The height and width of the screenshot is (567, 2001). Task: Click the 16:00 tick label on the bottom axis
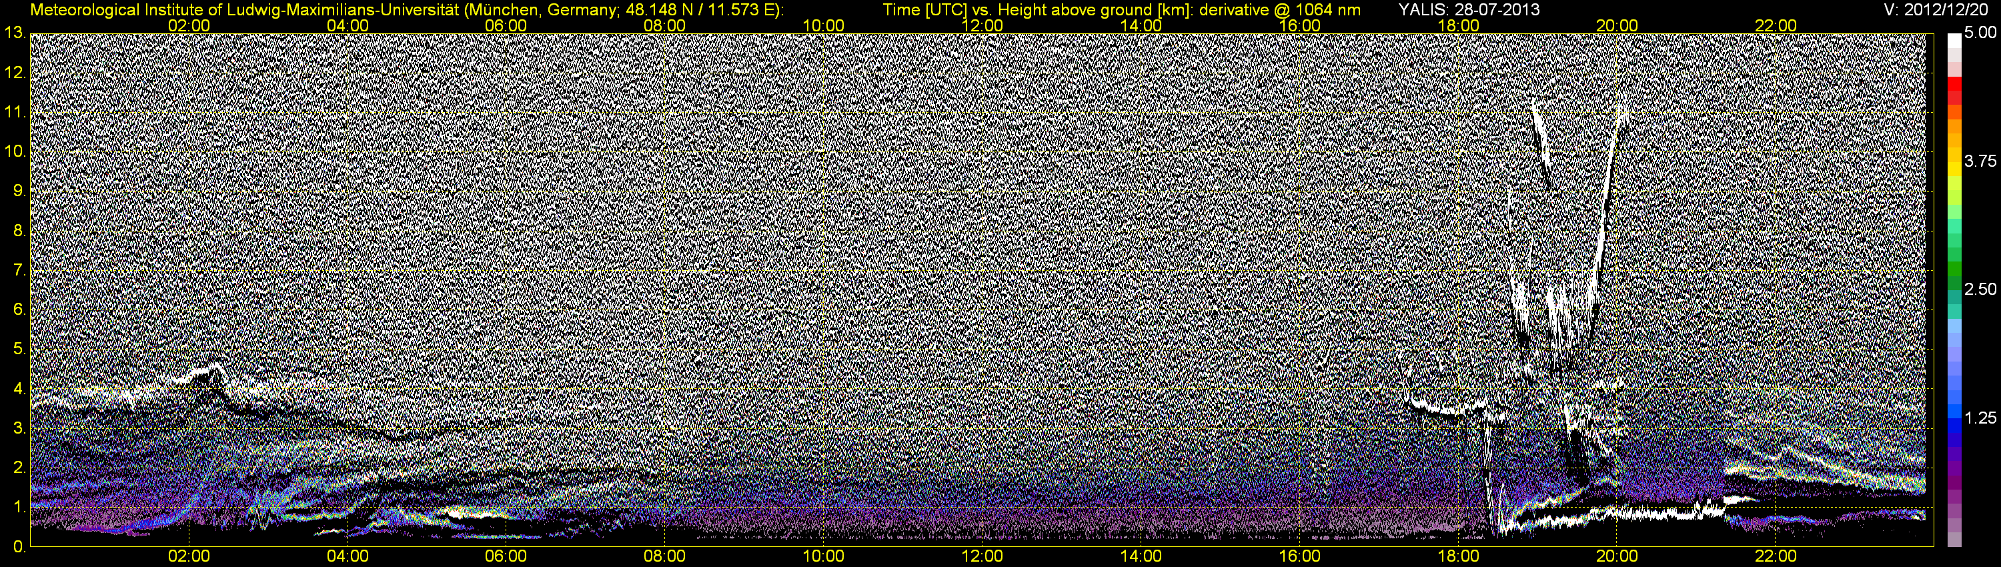[x=1301, y=557]
